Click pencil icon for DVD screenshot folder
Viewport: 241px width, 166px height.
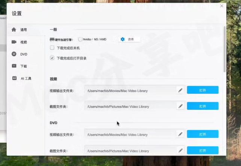click(180, 151)
